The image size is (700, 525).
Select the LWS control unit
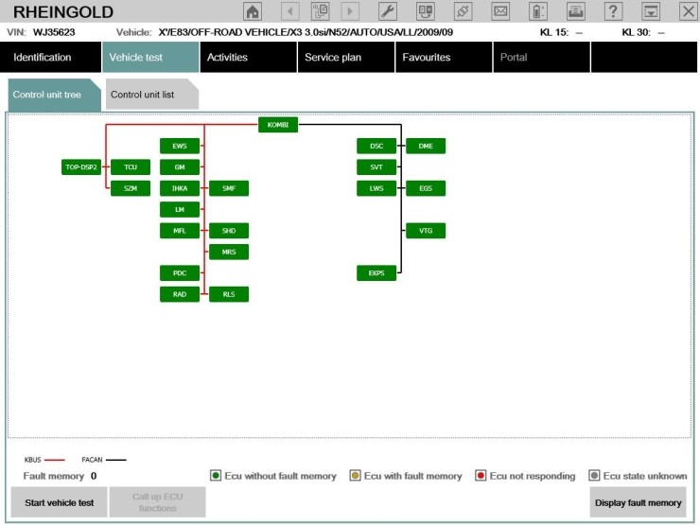[376, 188]
